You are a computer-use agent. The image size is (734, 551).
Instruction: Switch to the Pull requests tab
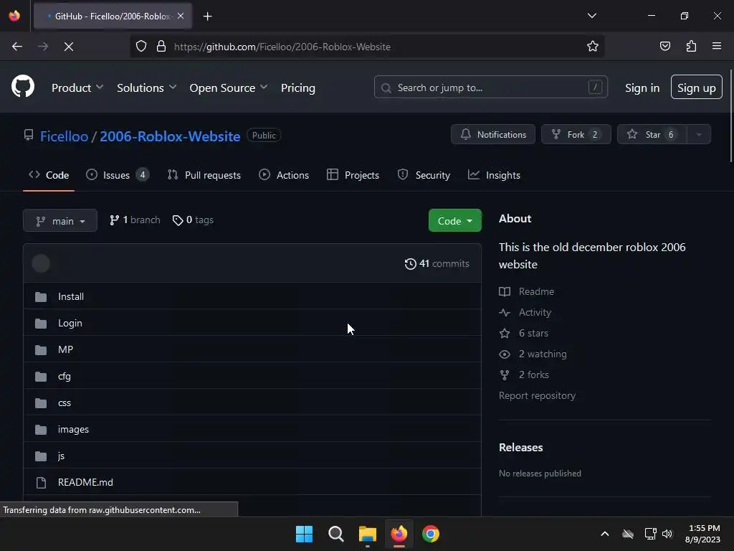click(x=204, y=175)
